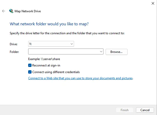Screen dimensions: 157x115
Task: Click the 'Connect using different credentials' label text
Action: tap(56, 72)
